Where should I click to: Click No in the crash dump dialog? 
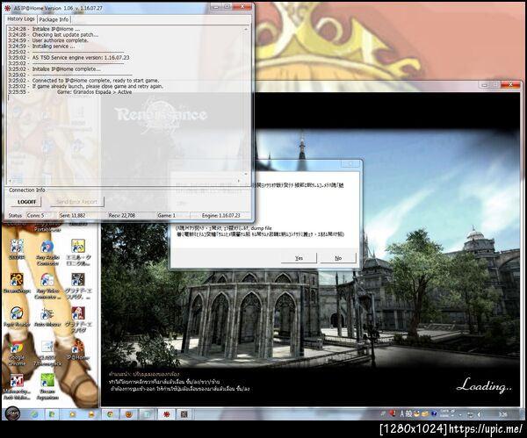[338, 258]
